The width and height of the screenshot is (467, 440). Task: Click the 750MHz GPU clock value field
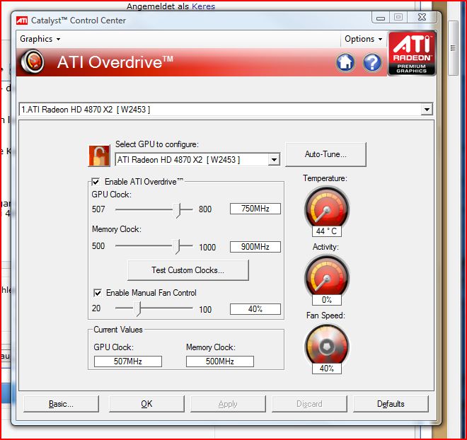point(255,209)
